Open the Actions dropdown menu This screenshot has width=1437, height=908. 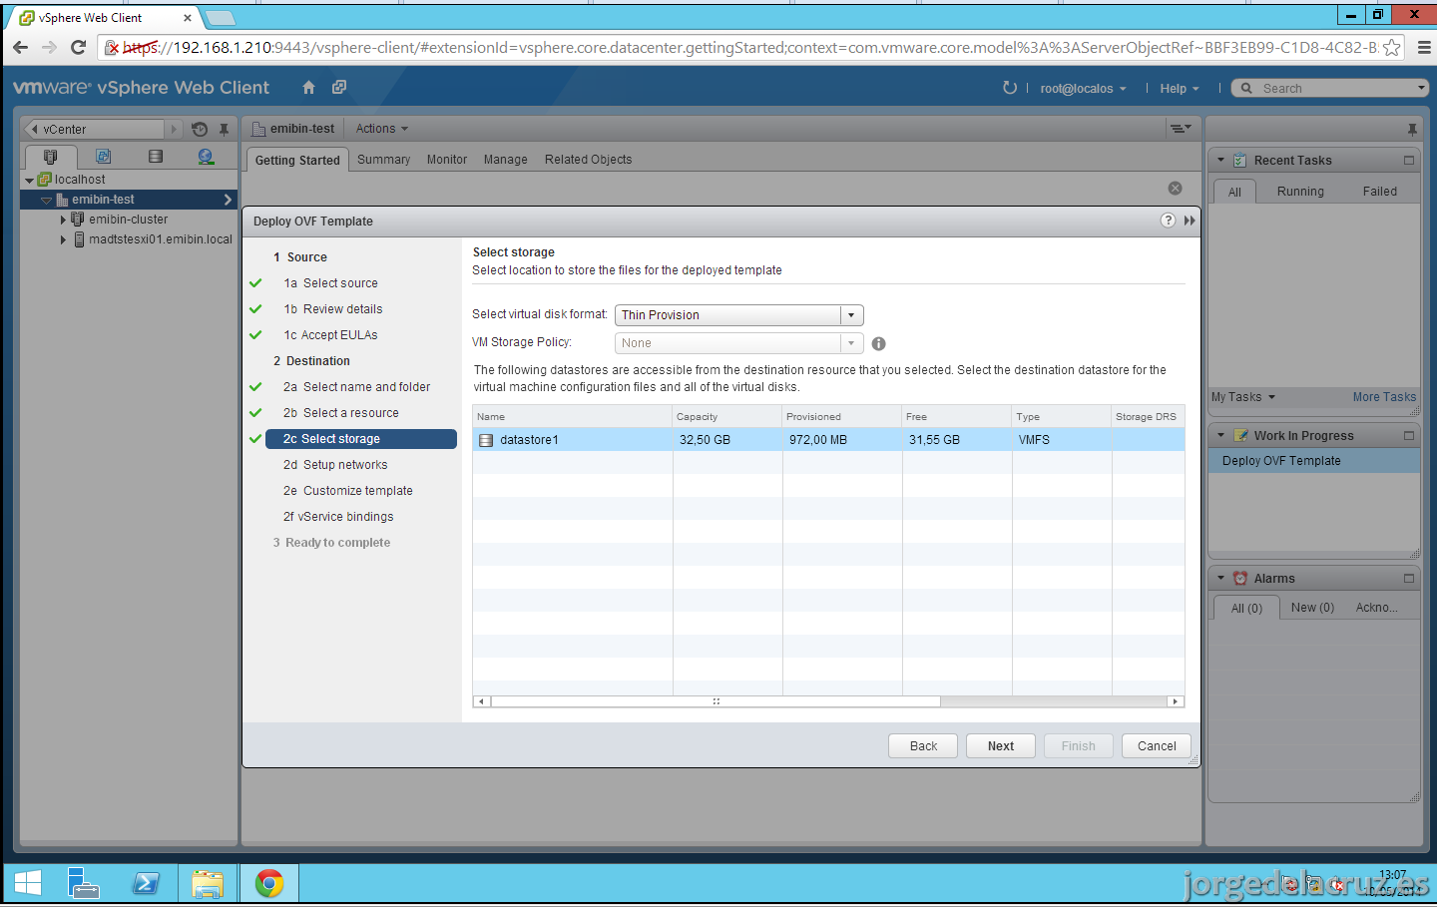[x=382, y=129]
